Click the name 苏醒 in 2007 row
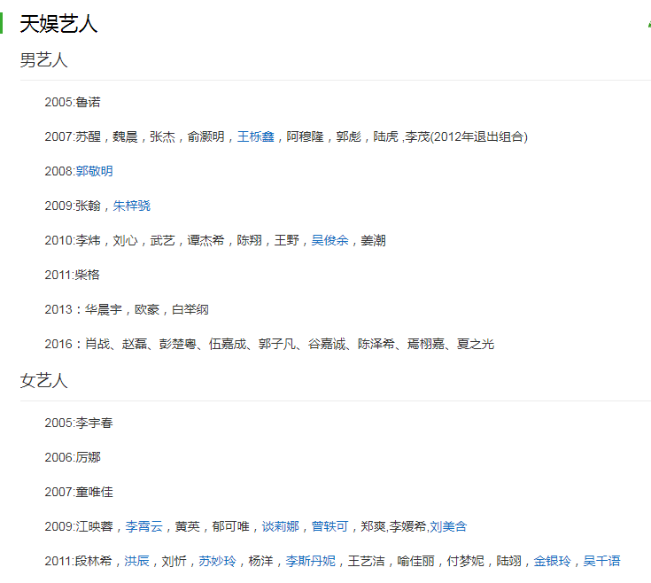Viewport: 651px width, 583px height. (x=88, y=136)
